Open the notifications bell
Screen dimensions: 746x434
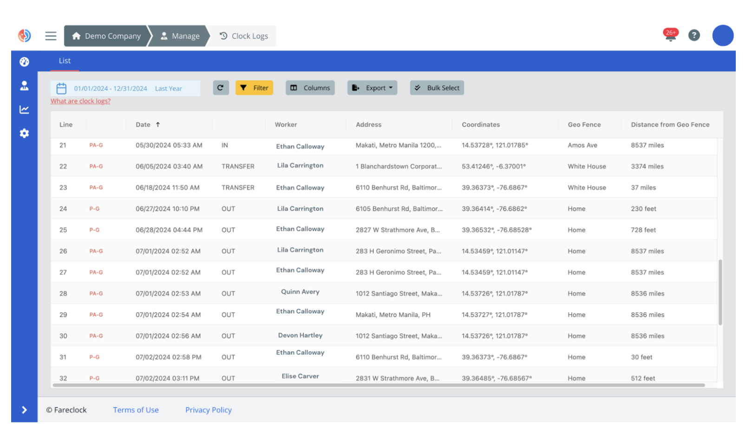click(x=670, y=36)
